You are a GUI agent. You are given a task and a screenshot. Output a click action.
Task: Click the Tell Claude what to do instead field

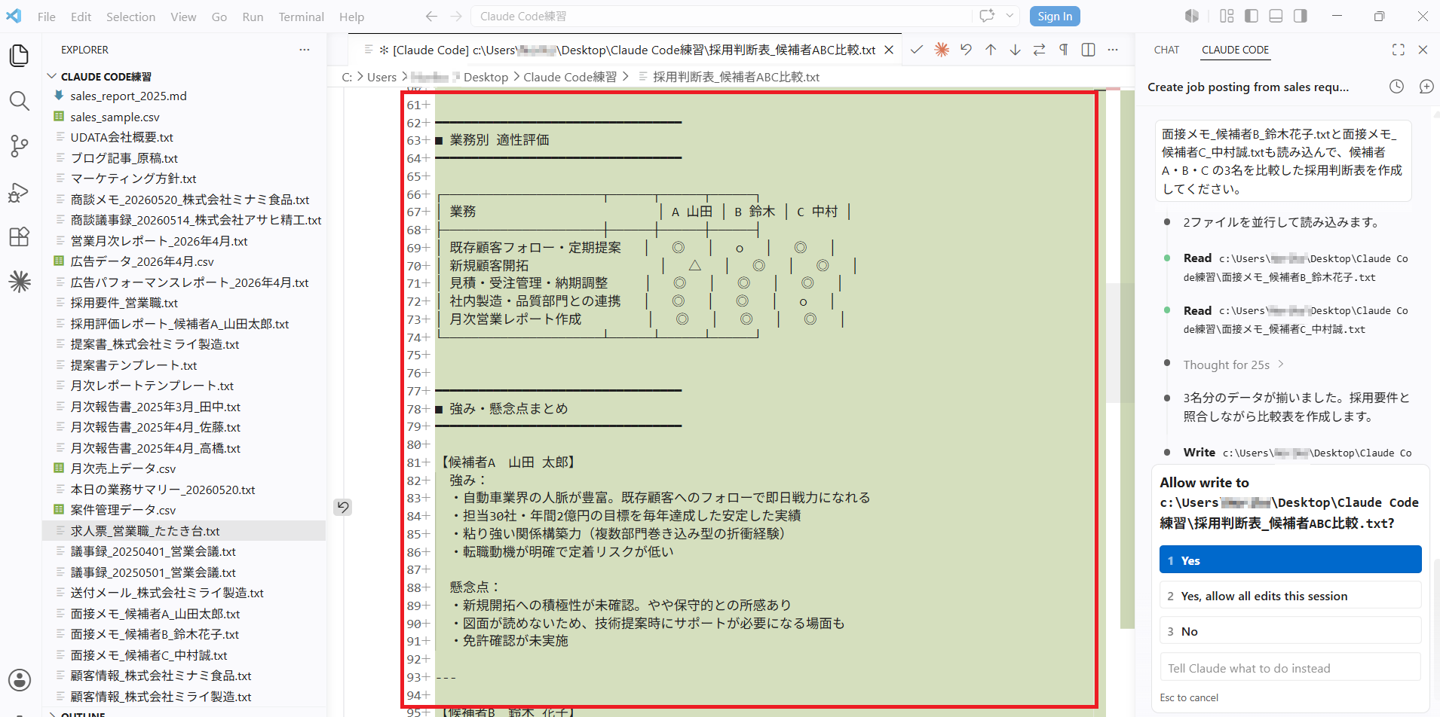(x=1290, y=667)
